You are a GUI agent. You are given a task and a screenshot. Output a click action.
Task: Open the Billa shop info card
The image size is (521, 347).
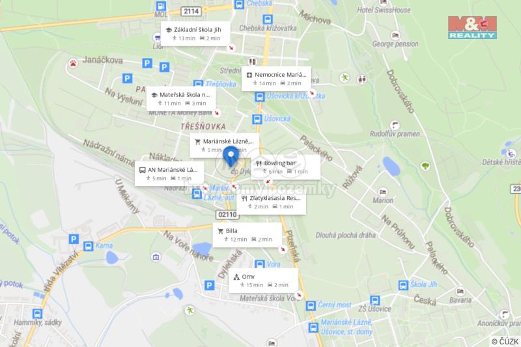tap(247, 235)
